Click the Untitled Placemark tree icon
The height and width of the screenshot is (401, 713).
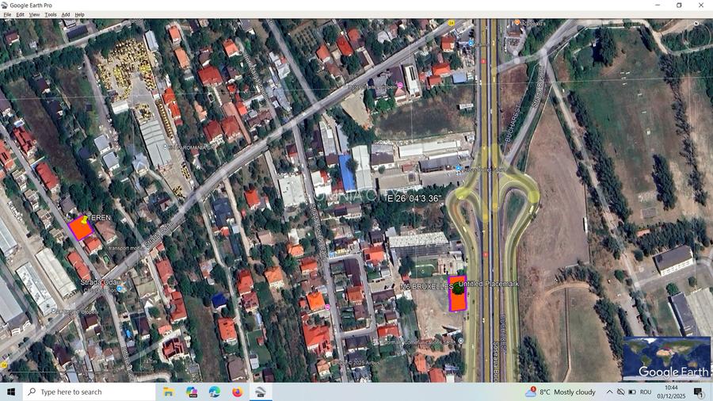(x=458, y=289)
